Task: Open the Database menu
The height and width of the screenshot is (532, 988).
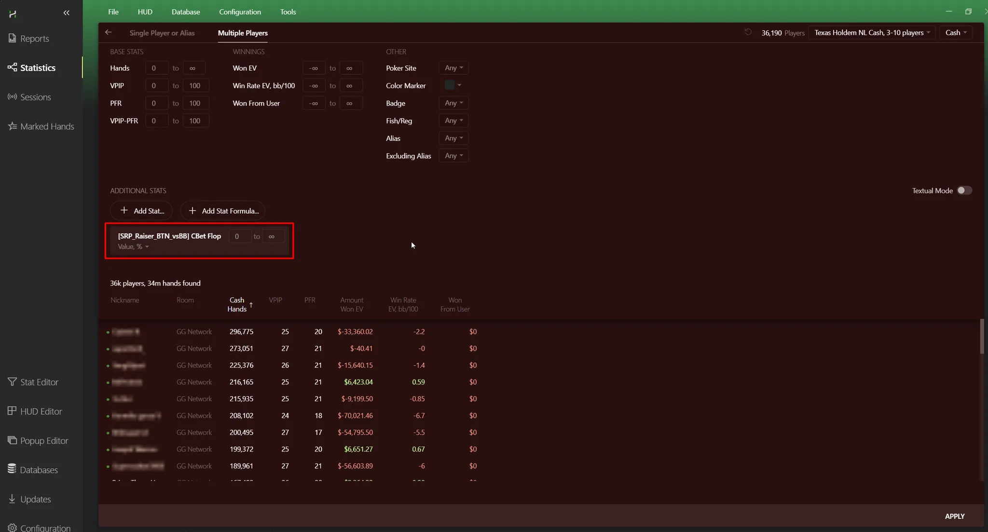Action: (x=185, y=12)
